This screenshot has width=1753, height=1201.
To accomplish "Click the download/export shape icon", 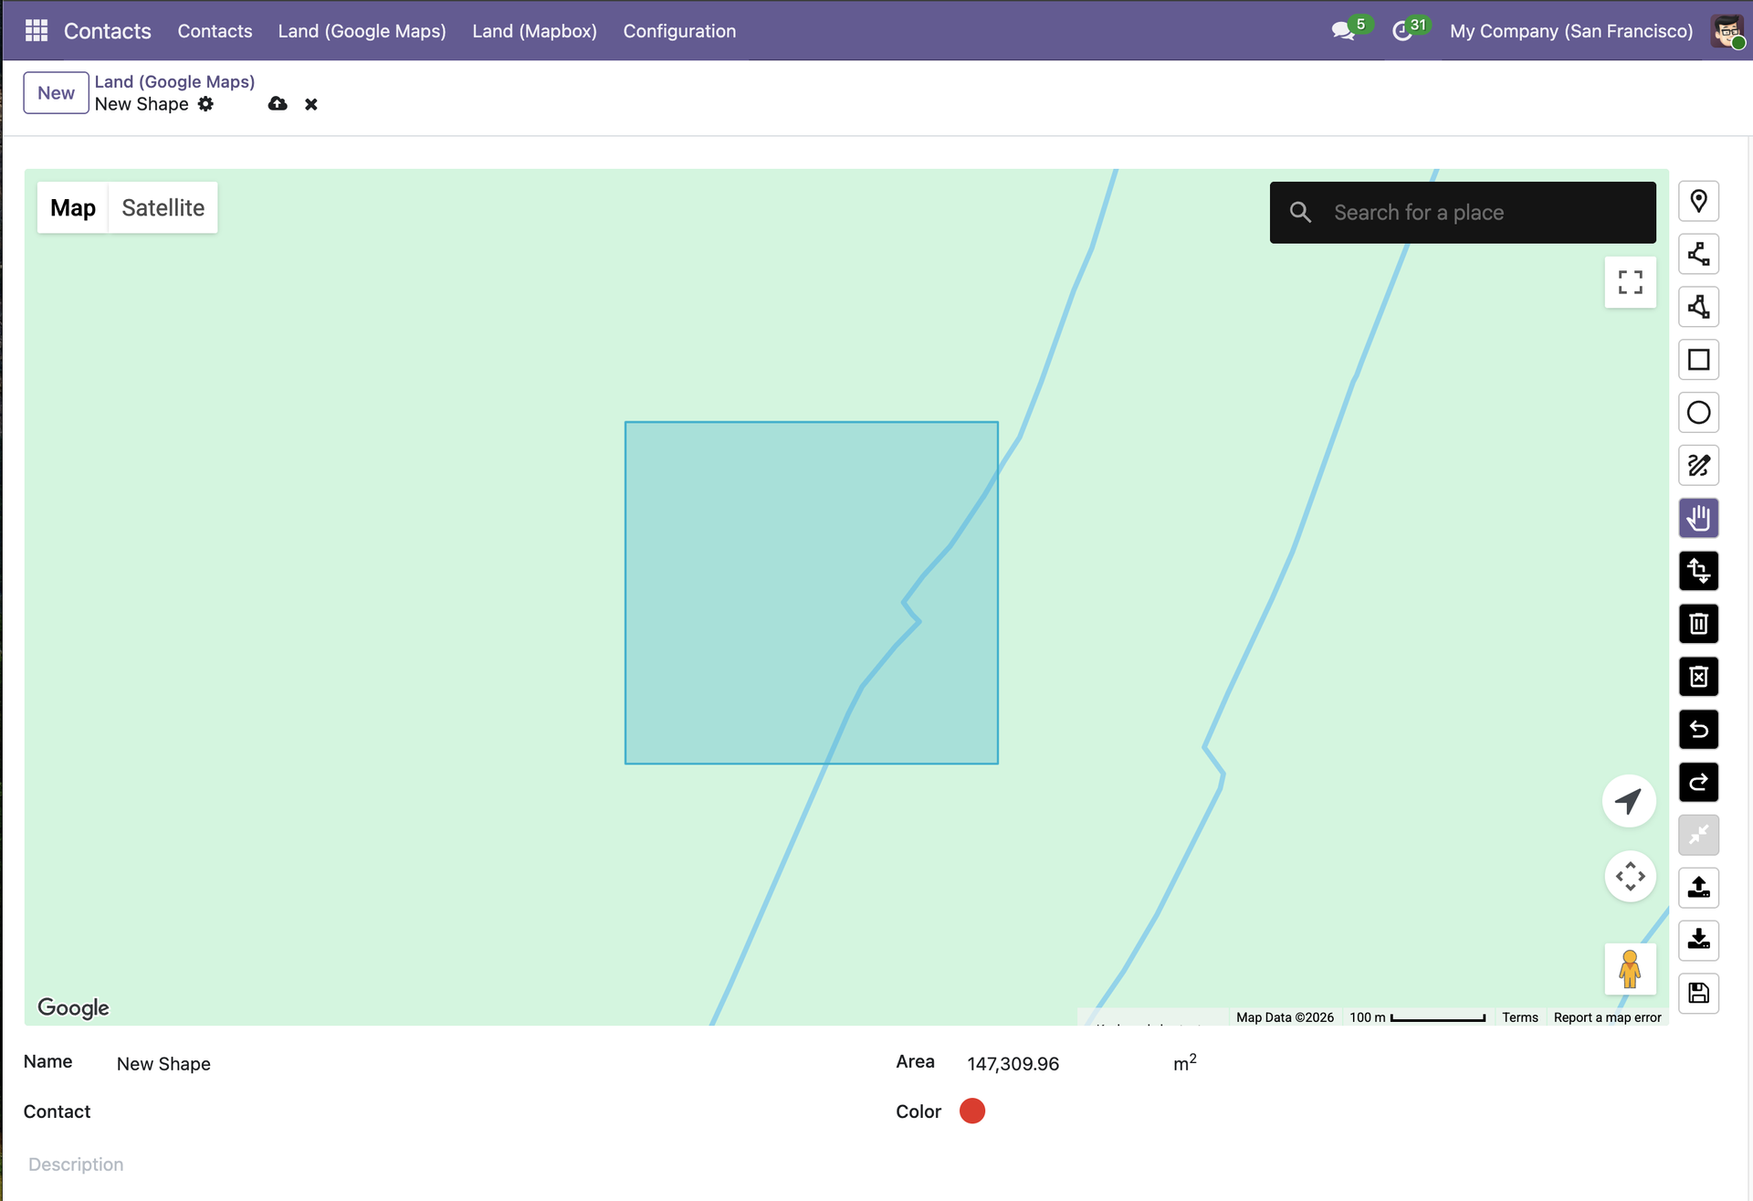I will click(x=1698, y=941).
